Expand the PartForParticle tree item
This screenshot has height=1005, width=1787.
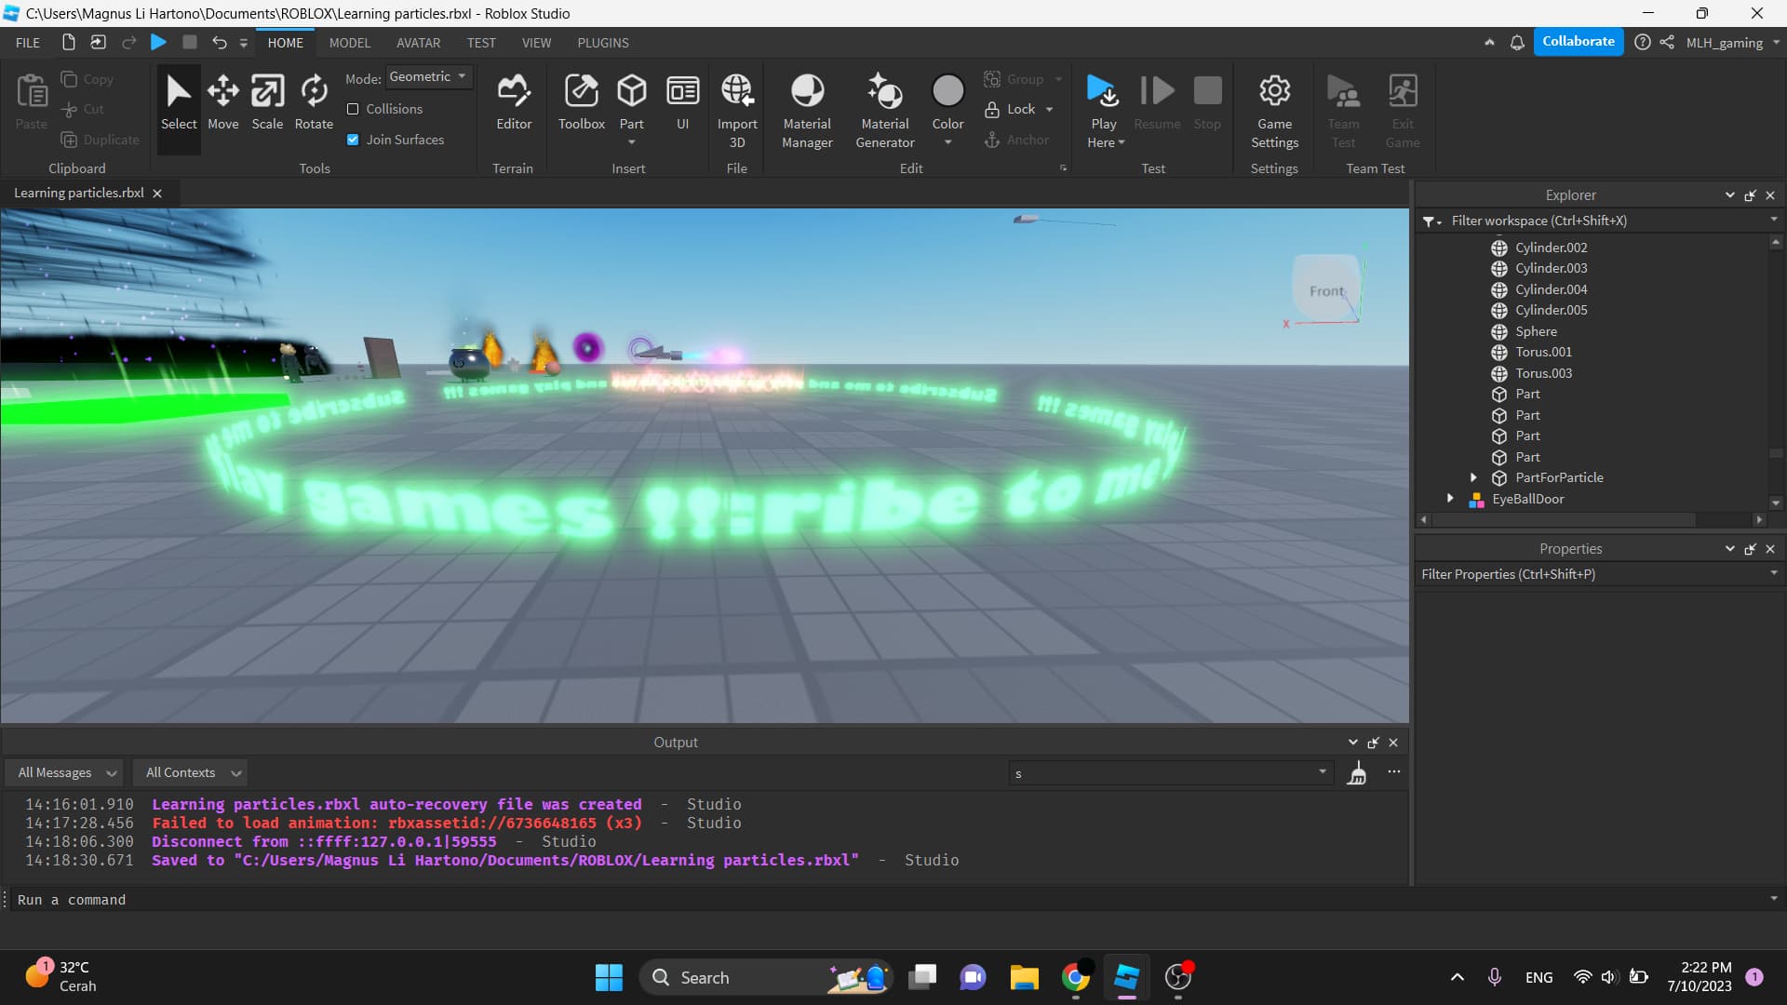click(1473, 477)
